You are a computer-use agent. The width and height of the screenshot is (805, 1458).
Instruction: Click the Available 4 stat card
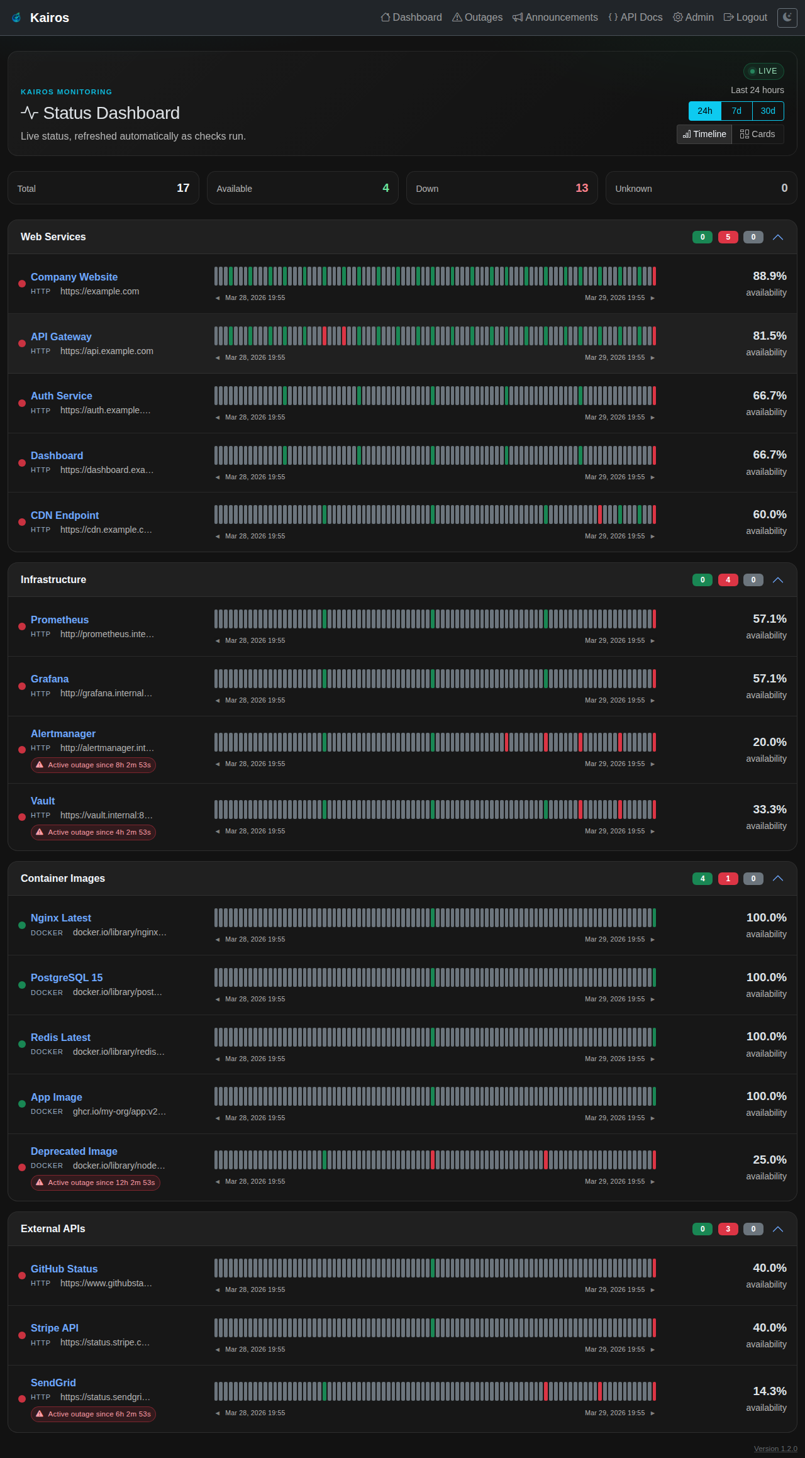pyautogui.click(x=303, y=188)
